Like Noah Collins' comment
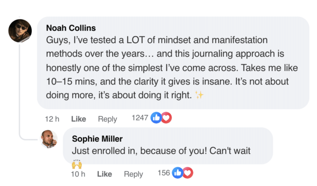Image resolution: width=317 pixels, height=186 pixels. (x=78, y=119)
